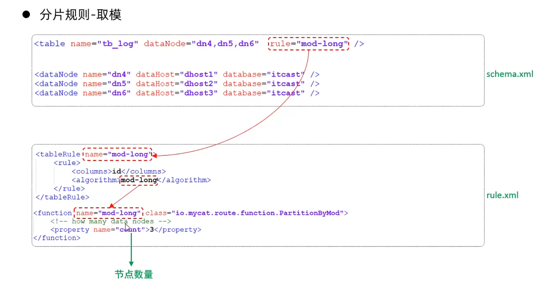The width and height of the screenshot is (543, 290).
Task: Click the opening <rule> tag
Action: pyautogui.click(x=67, y=163)
